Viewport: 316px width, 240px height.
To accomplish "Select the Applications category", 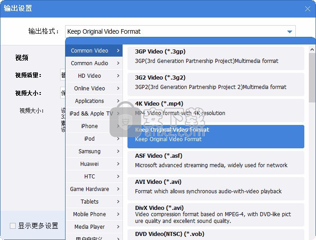I will tap(94, 101).
